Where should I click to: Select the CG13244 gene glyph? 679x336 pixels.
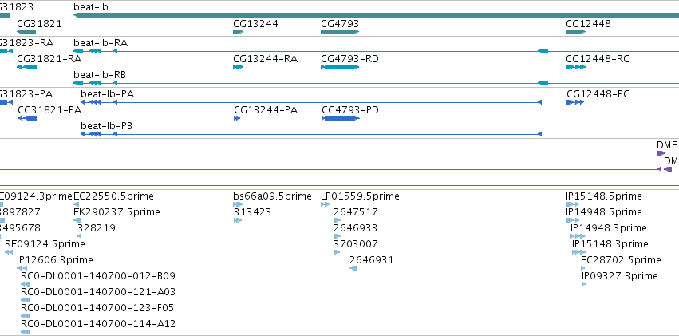(x=239, y=32)
